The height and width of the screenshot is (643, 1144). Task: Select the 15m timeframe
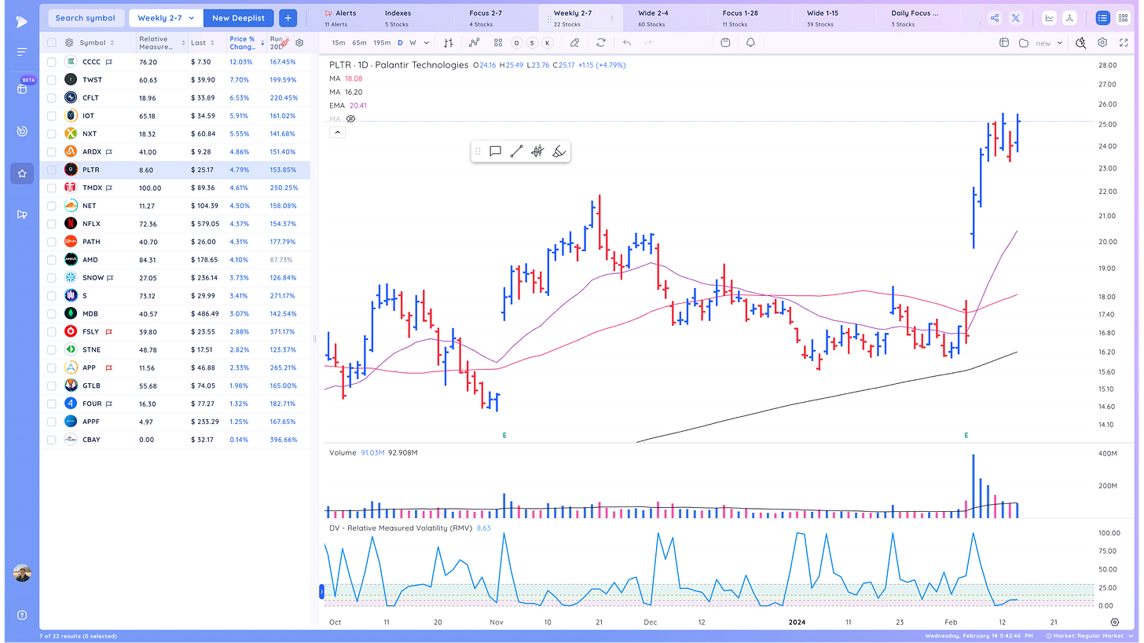click(339, 43)
